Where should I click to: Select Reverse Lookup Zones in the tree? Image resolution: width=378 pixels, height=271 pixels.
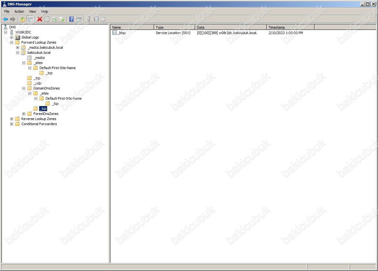point(39,119)
